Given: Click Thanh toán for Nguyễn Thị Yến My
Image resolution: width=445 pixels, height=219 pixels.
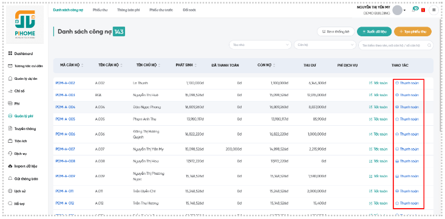Looking at the screenshot, I should coord(407,149).
